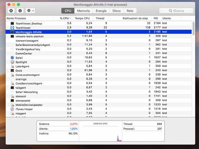Click the MobileDeviceUpdater icon
The image size is (199, 149).
point(12,105)
